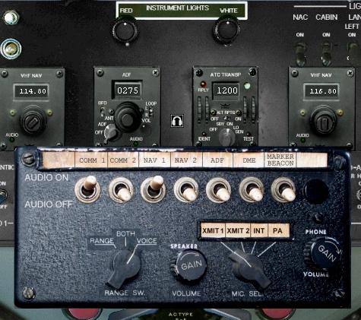Turn the red instrument lights knob
The height and width of the screenshot is (320, 361).
point(125,30)
